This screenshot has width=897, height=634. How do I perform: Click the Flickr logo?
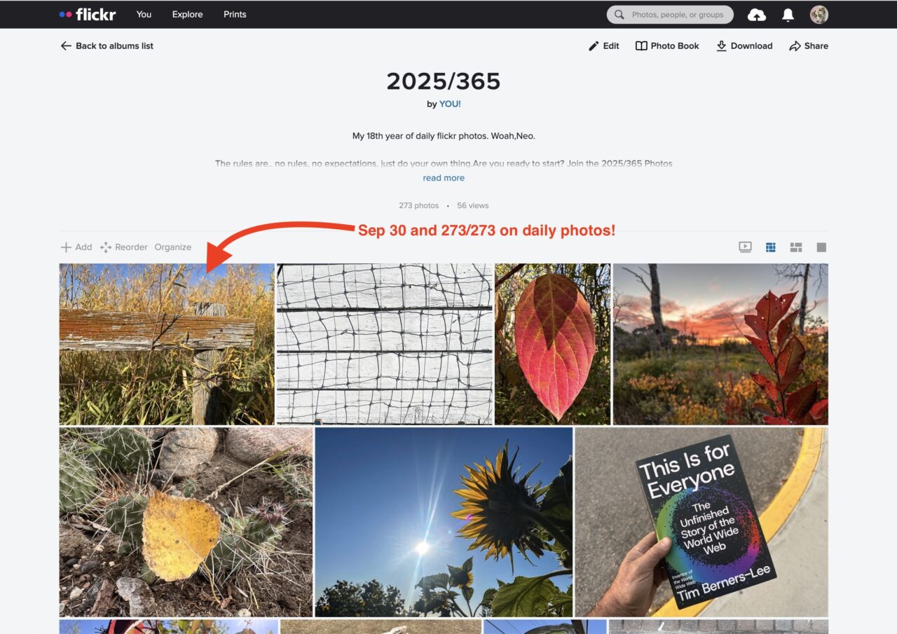coord(88,14)
